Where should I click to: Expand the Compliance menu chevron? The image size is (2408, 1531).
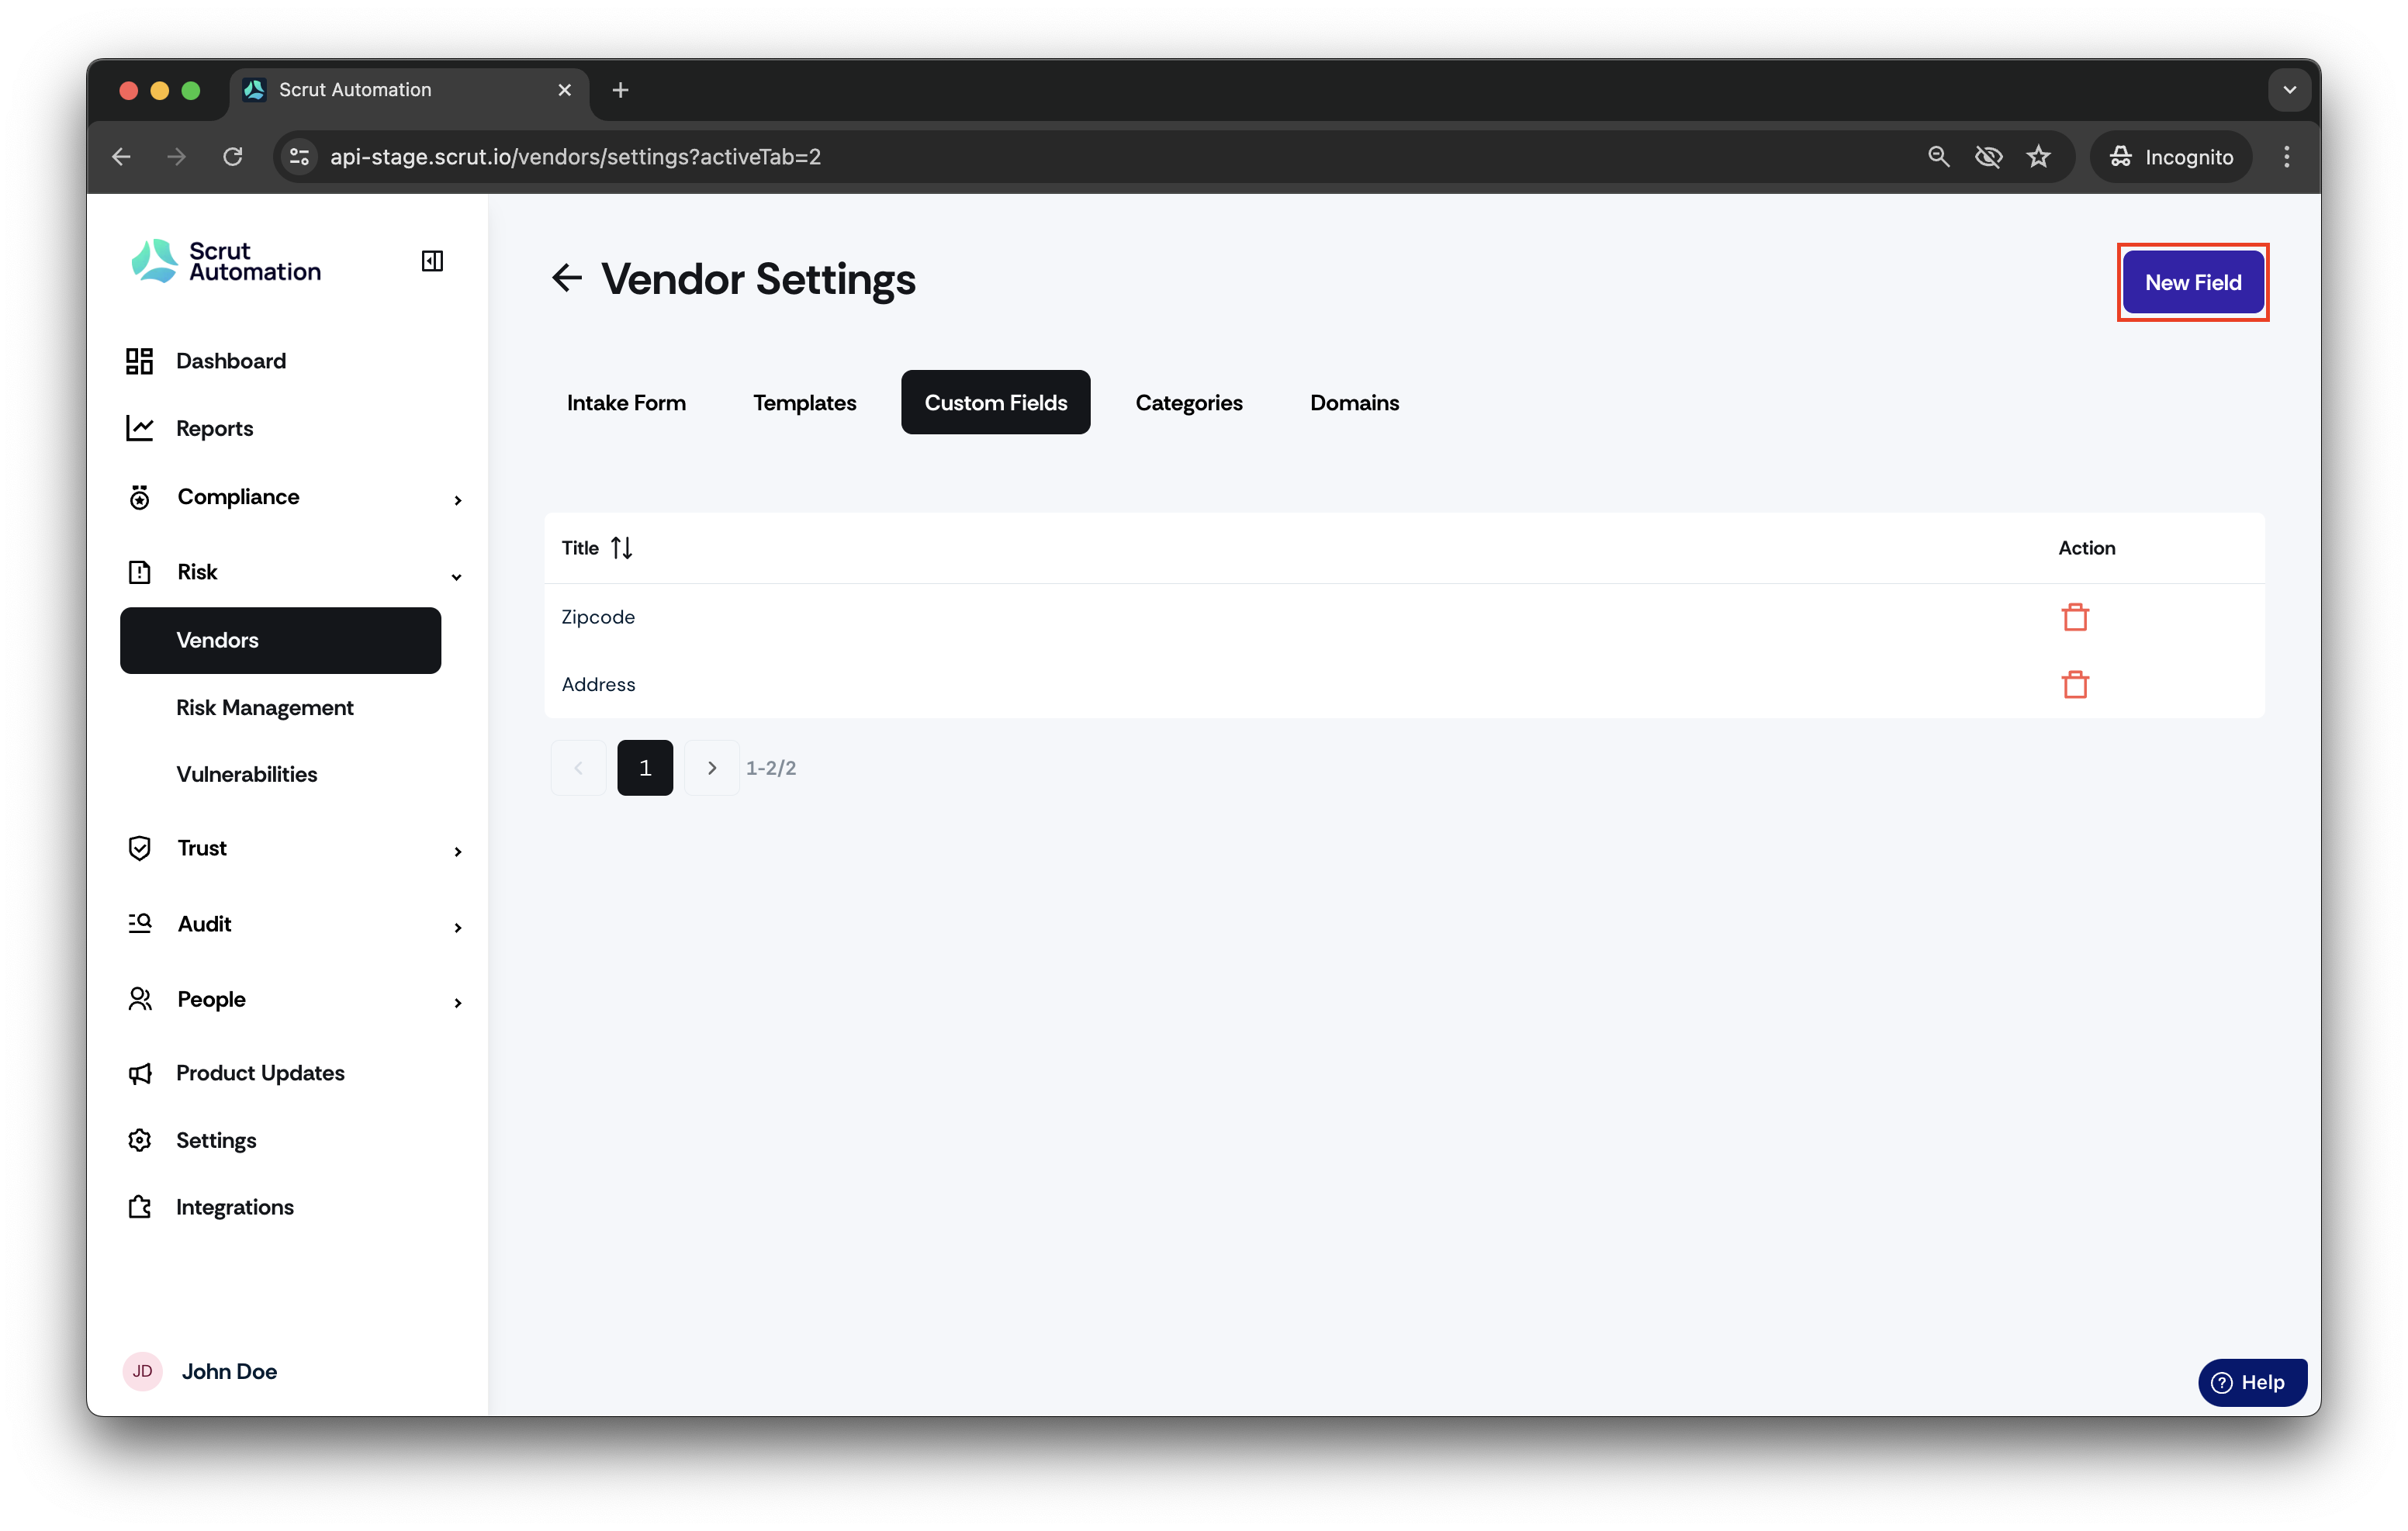[458, 500]
